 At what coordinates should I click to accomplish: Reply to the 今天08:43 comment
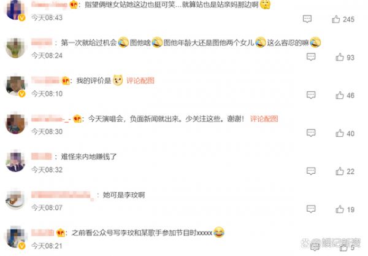coord(307,19)
